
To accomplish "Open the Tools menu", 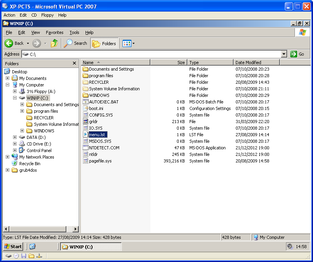I will (x=74, y=32).
